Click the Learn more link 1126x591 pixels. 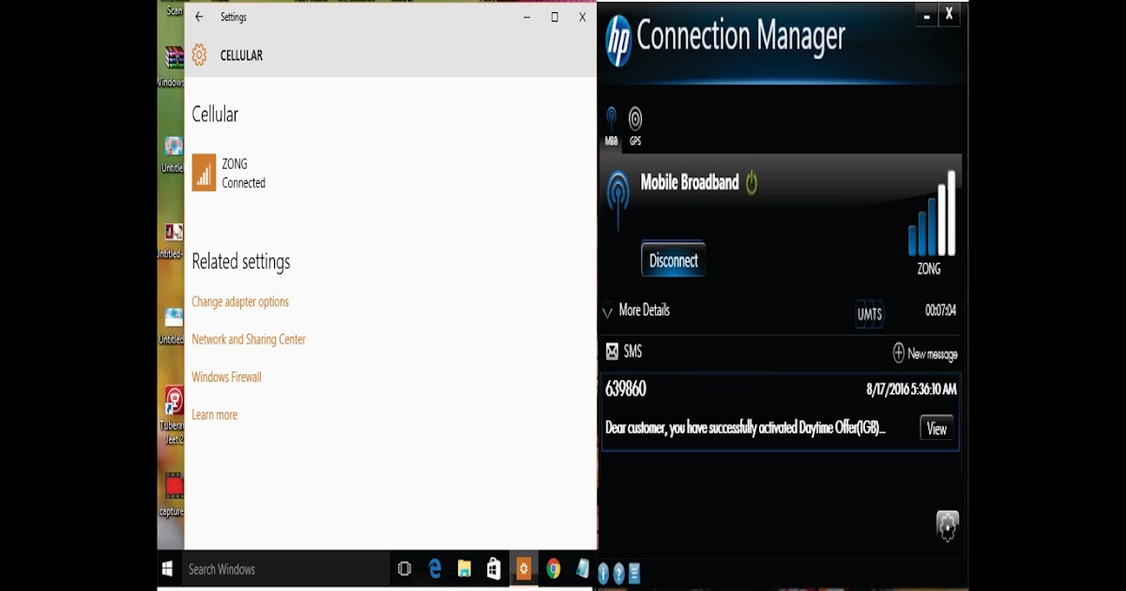click(214, 415)
